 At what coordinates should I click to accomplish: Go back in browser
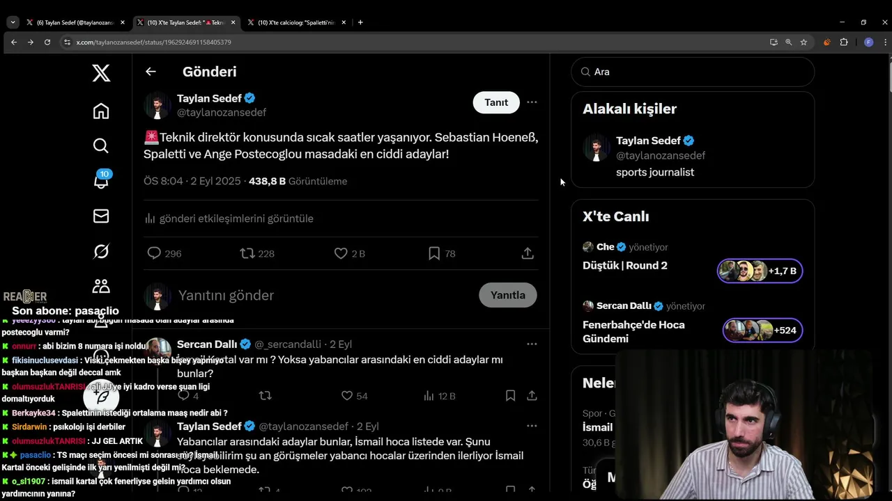(14, 42)
